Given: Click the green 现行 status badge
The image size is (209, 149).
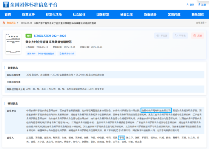Looking at the screenshot, I should [x=29, y=36].
